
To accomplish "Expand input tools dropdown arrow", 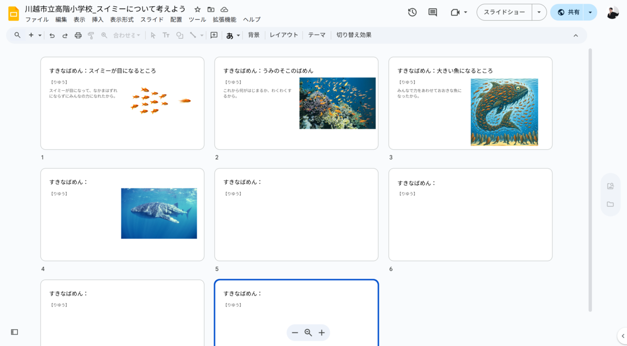I will [x=238, y=35].
